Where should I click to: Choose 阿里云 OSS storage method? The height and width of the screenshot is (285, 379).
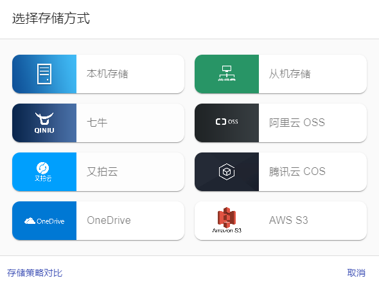pos(281,123)
